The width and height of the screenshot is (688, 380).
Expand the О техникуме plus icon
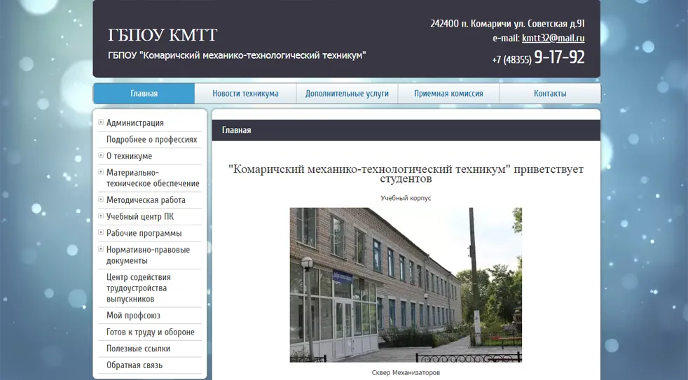101,155
